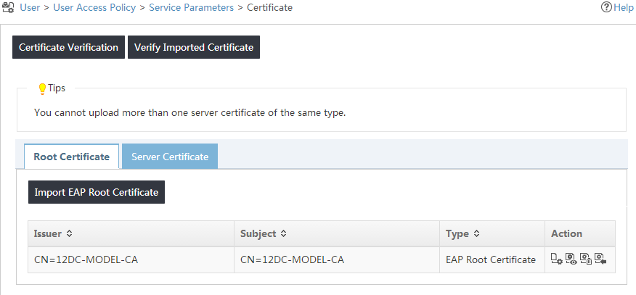Viewport: 636px width, 295px height.
Task: Go to the User Access Policy breadcrumb
Action: (94, 8)
